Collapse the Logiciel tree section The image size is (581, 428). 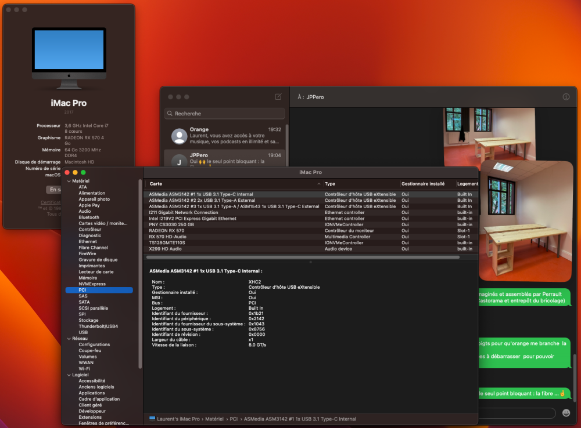pos(69,375)
